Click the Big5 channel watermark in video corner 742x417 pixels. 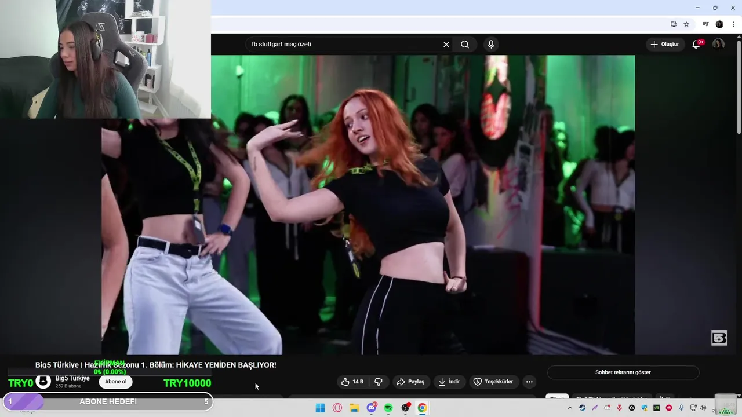point(719,338)
